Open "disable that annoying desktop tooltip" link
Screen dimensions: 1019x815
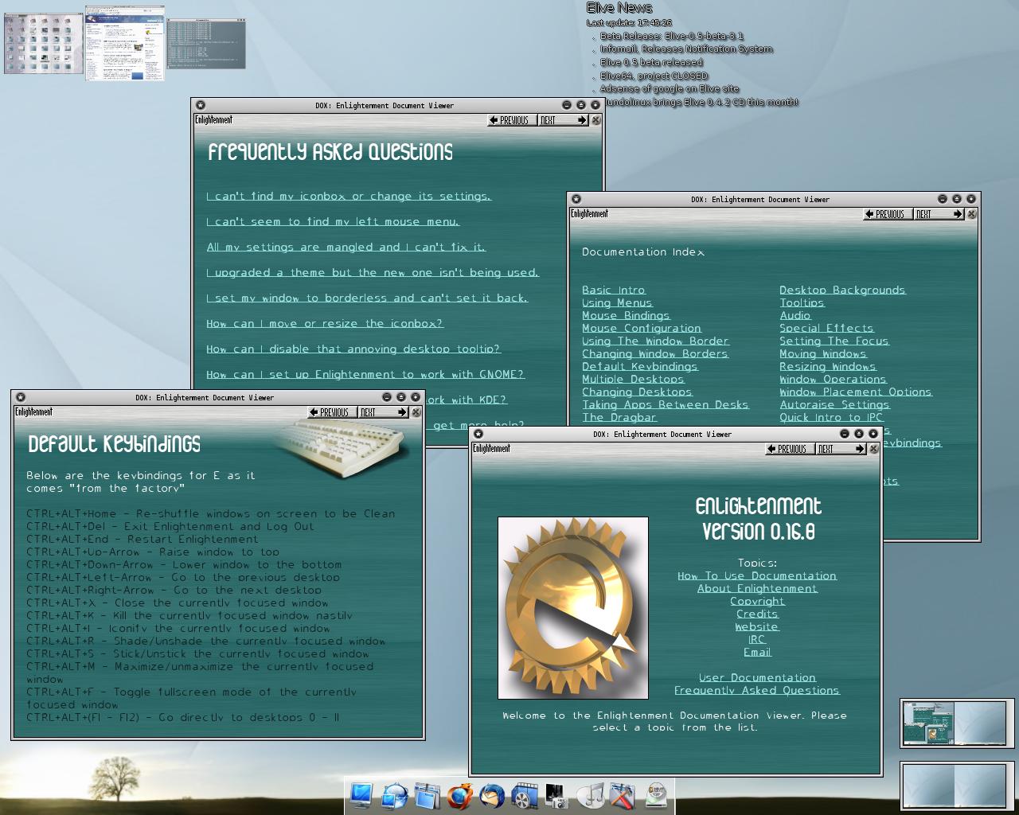click(353, 349)
